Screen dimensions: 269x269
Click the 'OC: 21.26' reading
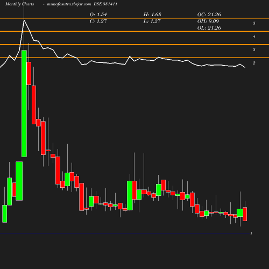tap(209, 15)
